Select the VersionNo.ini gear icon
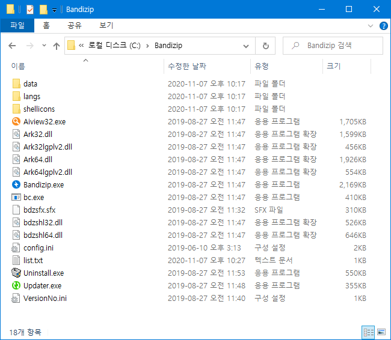This screenshot has width=391, height=340. [x=16, y=298]
